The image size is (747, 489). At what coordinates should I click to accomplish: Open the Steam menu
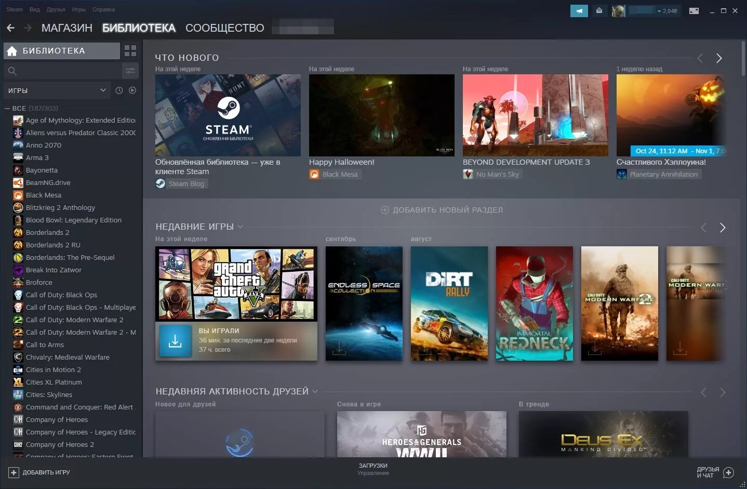point(15,9)
